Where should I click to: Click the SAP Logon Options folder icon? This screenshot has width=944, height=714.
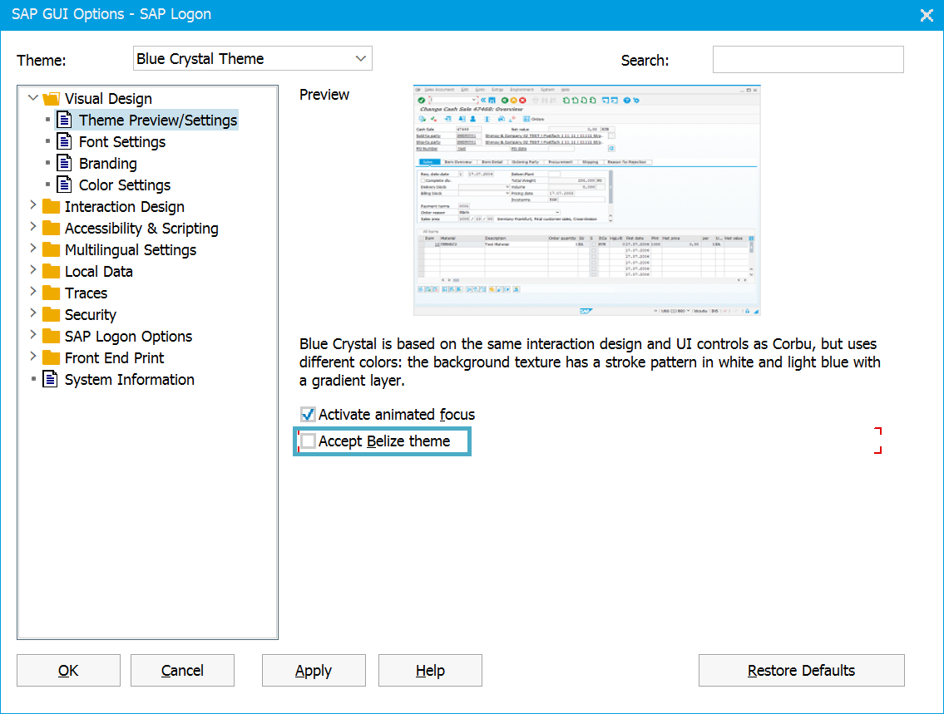click(52, 337)
